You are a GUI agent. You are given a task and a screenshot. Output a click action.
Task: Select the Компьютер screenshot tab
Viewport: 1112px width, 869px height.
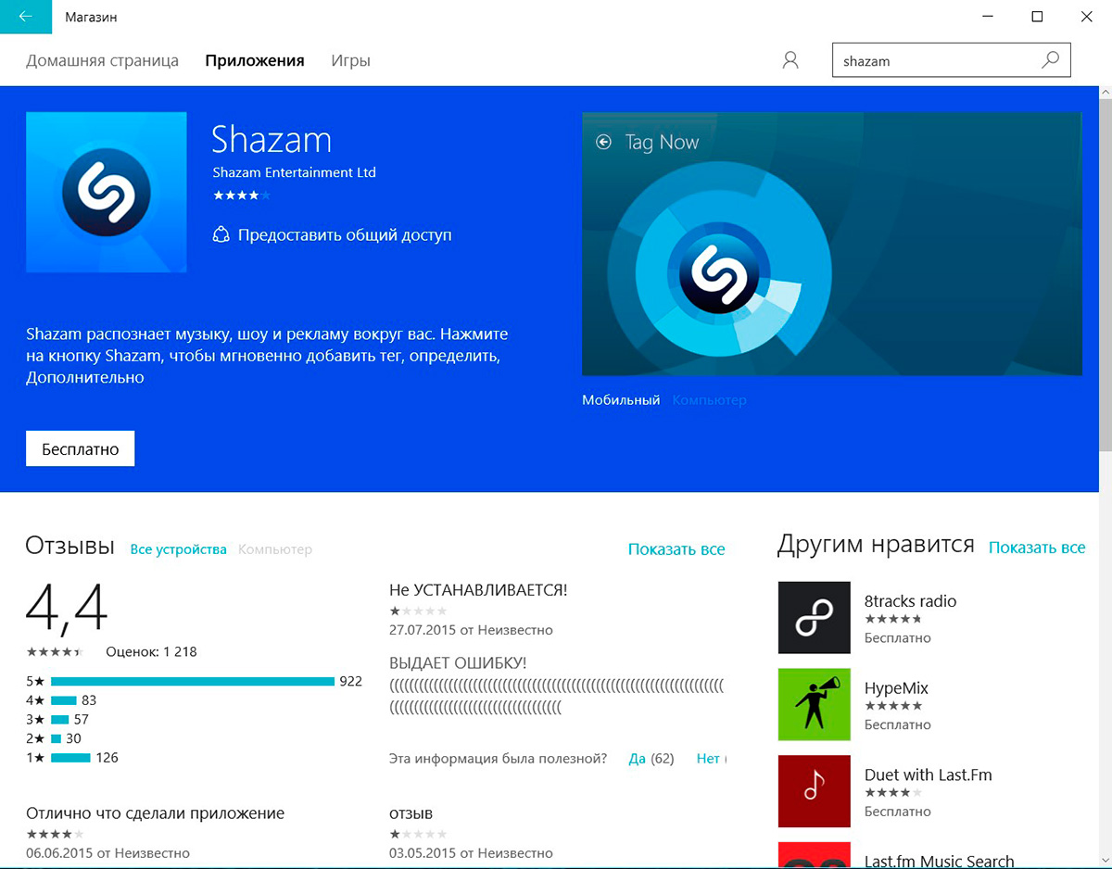709,400
